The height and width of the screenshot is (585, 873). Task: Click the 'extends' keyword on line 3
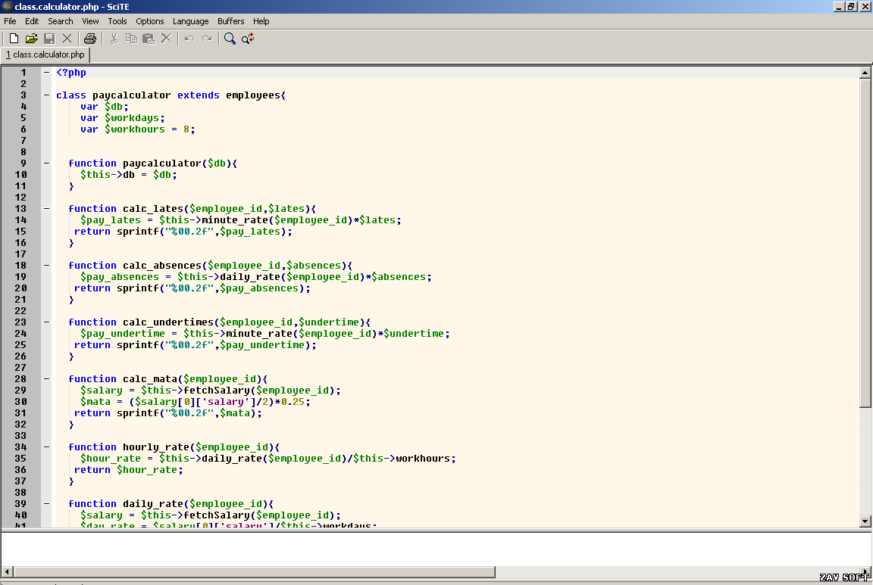point(199,95)
